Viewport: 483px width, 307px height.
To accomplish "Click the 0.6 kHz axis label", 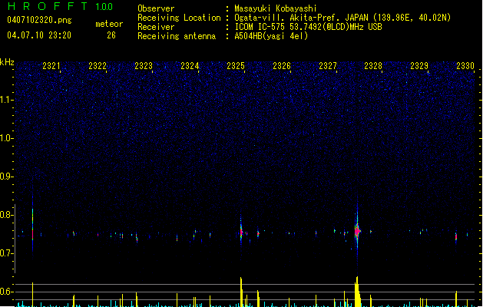I will [x=6, y=292].
